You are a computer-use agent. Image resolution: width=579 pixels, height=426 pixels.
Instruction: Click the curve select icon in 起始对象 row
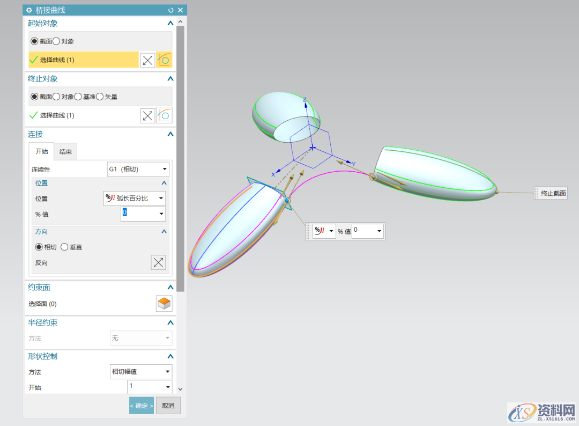point(164,60)
